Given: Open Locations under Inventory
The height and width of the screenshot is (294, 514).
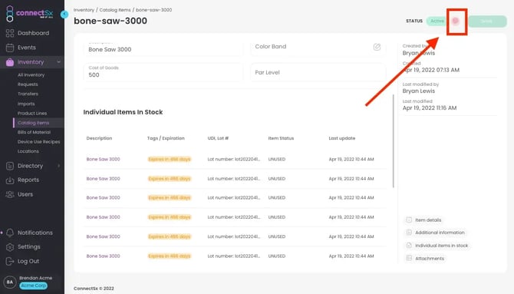Looking at the screenshot, I should tap(28, 151).
